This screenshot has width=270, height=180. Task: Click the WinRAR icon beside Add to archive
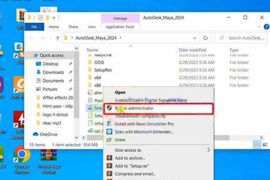click(x=110, y=158)
